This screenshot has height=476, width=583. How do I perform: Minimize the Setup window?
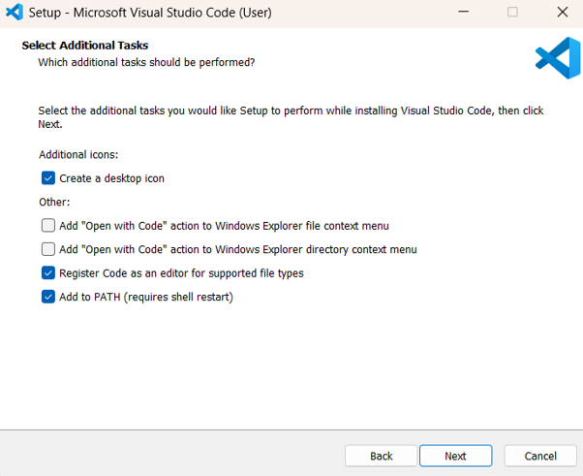click(463, 12)
